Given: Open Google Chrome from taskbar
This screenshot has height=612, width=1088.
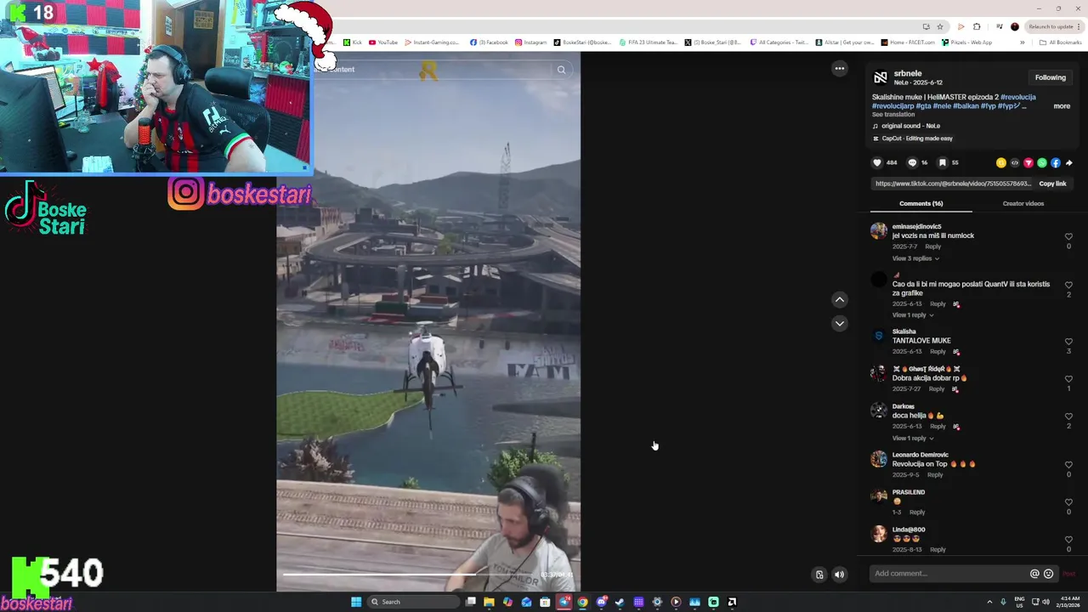Looking at the screenshot, I should point(582,602).
